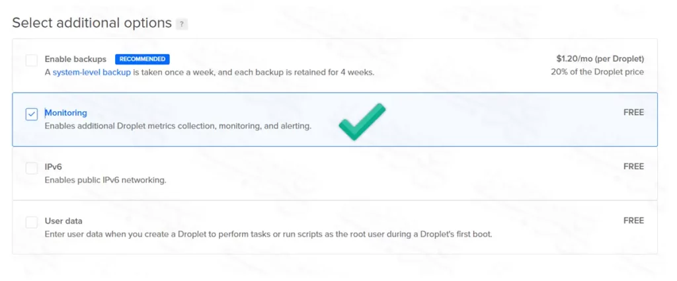
Task: Click the help question mark icon
Action: pyautogui.click(x=182, y=24)
